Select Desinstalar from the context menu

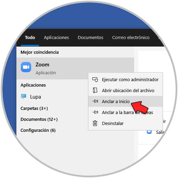click(x=125, y=123)
